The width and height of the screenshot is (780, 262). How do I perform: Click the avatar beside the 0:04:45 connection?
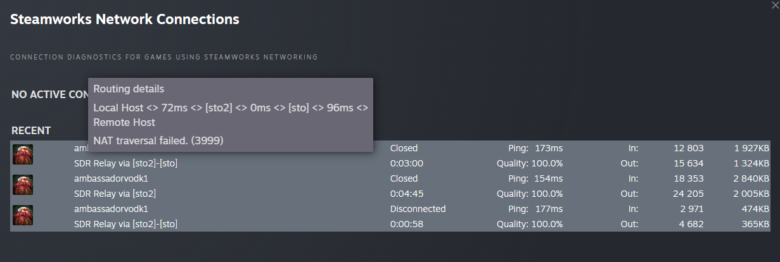23,185
